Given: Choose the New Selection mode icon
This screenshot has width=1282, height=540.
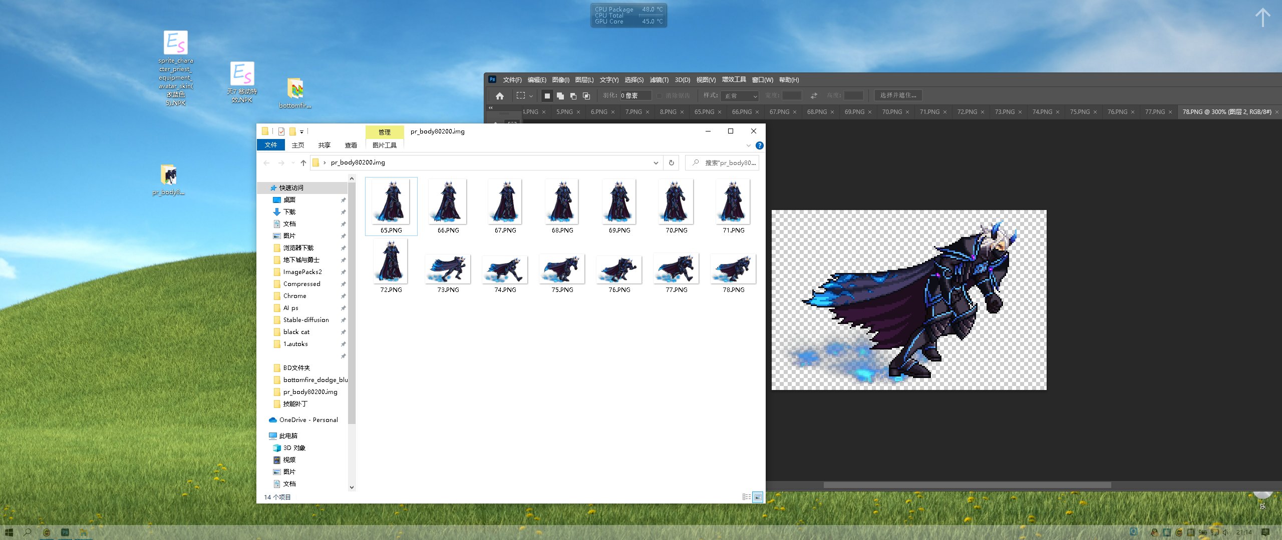Looking at the screenshot, I should click(x=547, y=95).
